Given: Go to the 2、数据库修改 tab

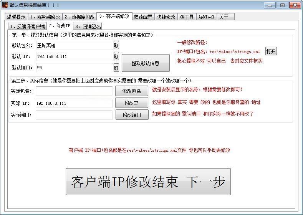Looking at the screenshot, I should 79,17.
